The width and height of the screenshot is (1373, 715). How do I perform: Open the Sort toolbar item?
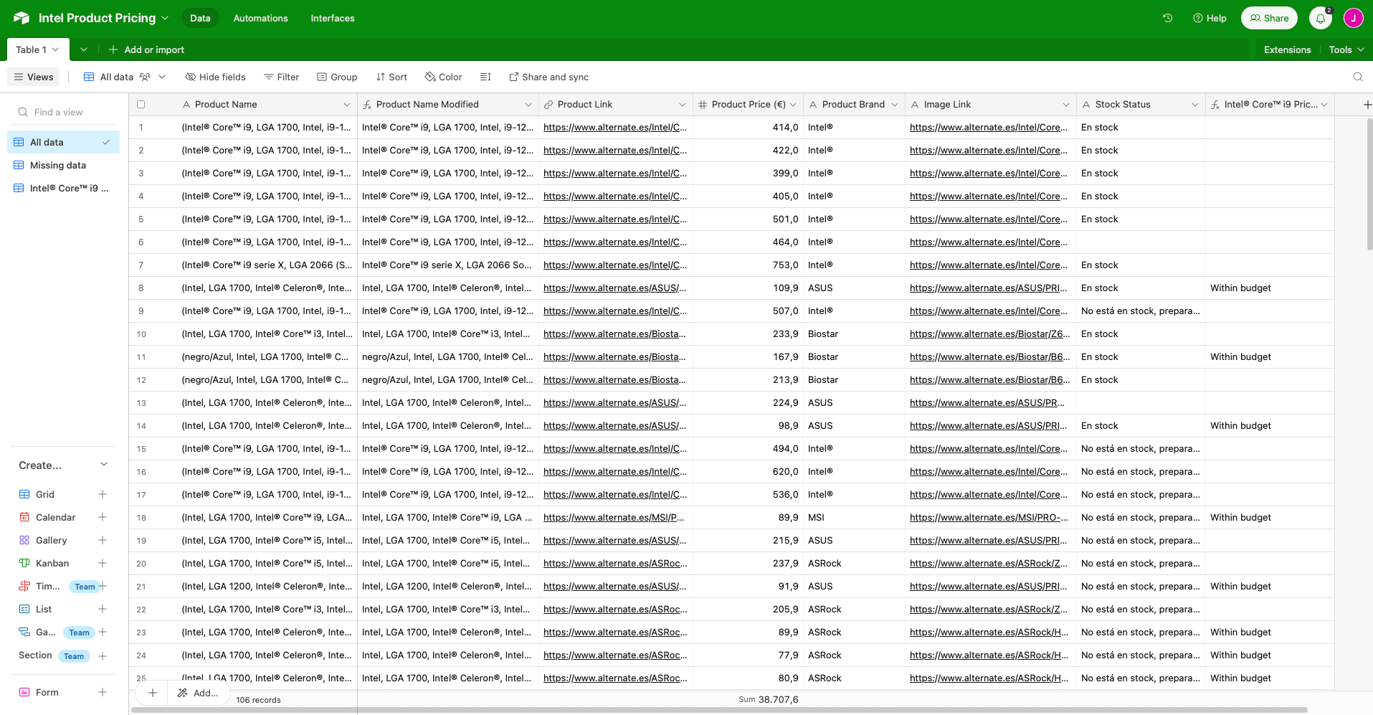(391, 77)
